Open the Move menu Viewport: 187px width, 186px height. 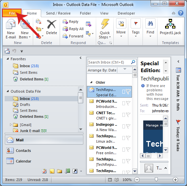pos(121,28)
